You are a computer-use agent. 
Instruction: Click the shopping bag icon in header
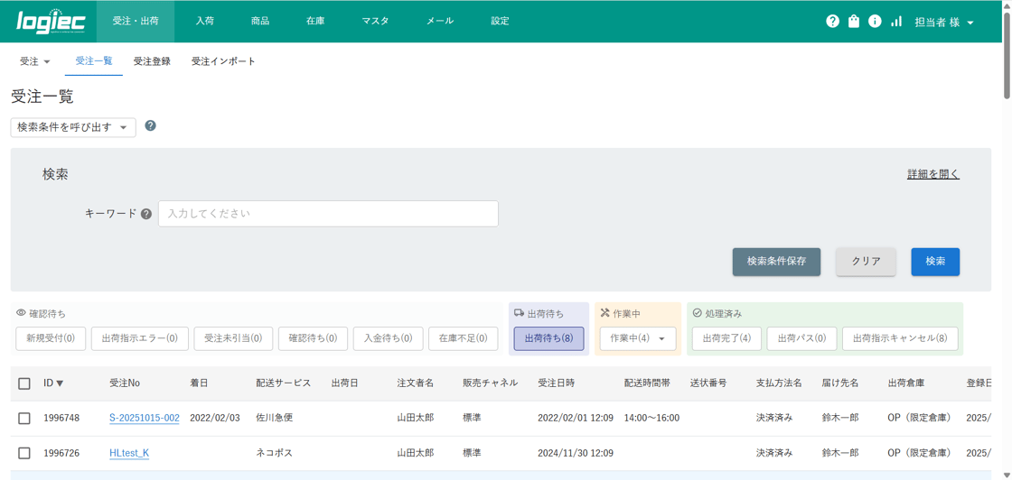pos(854,21)
